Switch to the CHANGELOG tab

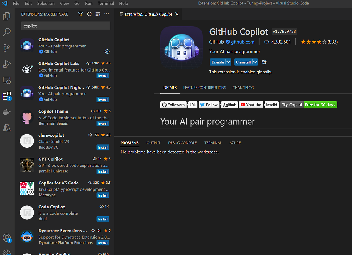click(x=243, y=87)
